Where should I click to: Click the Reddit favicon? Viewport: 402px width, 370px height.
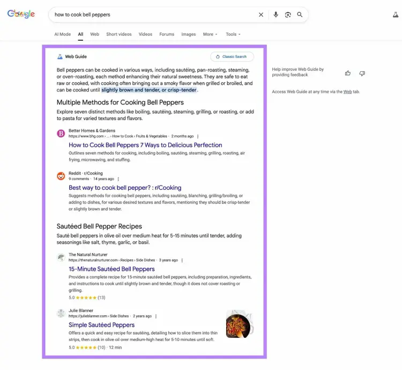click(x=61, y=176)
